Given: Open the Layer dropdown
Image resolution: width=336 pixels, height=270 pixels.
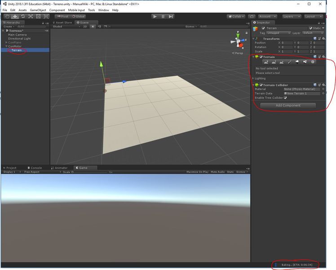Looking at the screenshot, I should click(313, 33).
